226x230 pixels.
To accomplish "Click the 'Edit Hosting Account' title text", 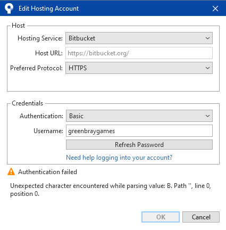I will click(48, 9).
